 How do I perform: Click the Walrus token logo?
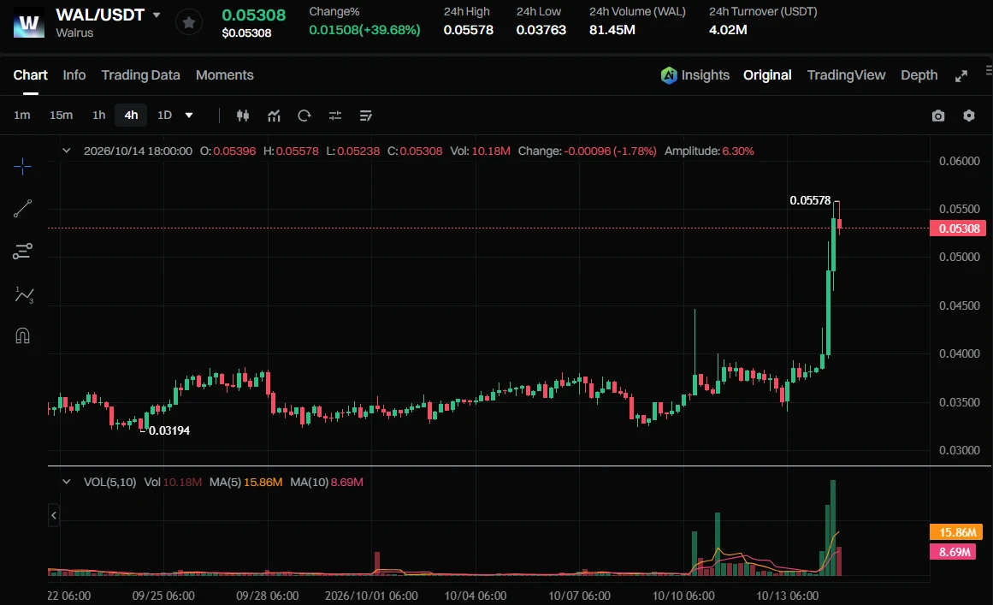[x=29, y=23]
